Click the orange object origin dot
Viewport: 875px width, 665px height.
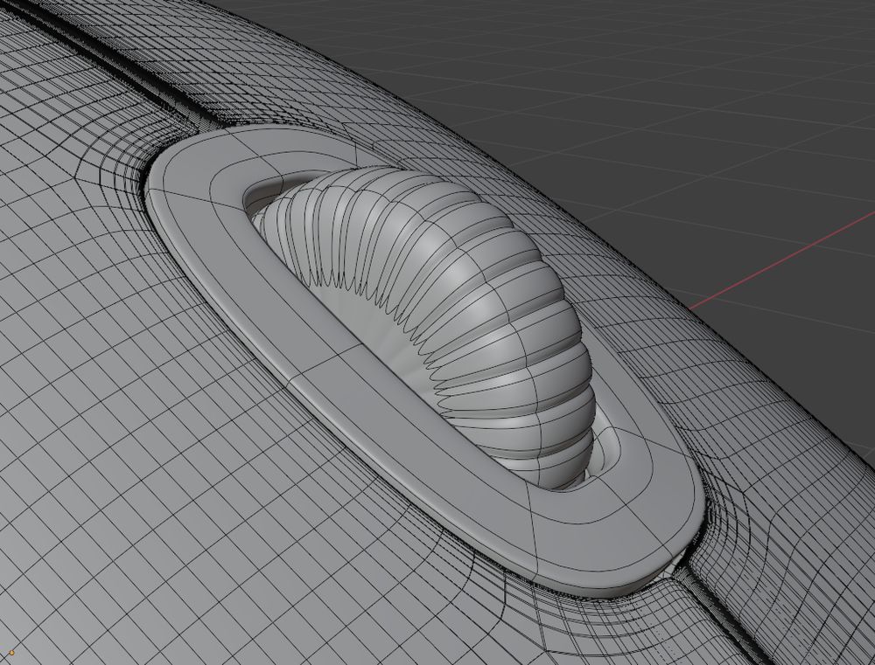click(x=11, y=651)
